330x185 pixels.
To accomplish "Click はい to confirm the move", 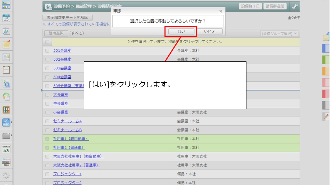I will point(181,31).
